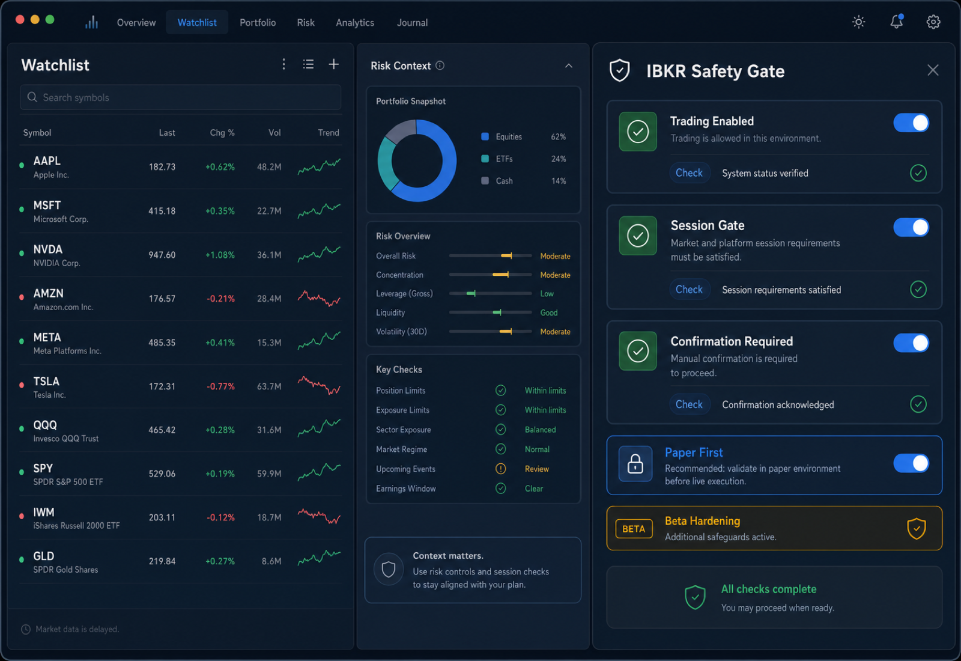Viewport: 961px width, 661px height.
Task: Click the bar chart app logo icon
Action: pyautogui.click(x=91, y=23)
